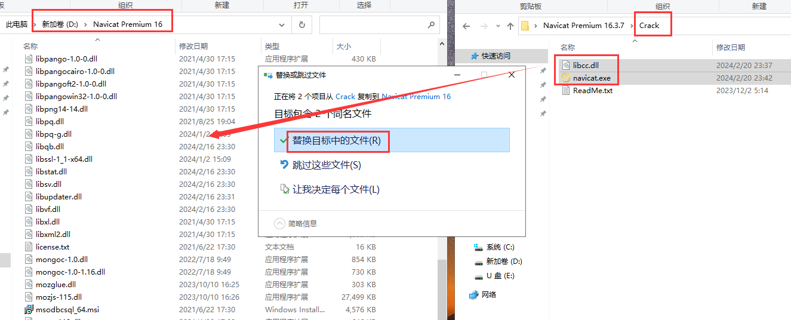Viewport: 791px width, 320px height.
Task: Select libxml2.dll file
Action: click(53, 234)
